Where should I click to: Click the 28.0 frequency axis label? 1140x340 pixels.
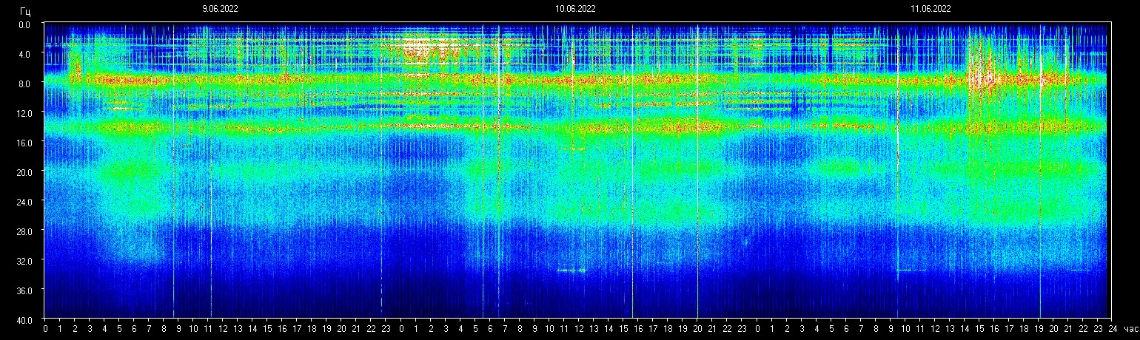23,231
